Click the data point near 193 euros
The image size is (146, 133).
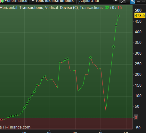pyautogui.click(x=45, y=76)
